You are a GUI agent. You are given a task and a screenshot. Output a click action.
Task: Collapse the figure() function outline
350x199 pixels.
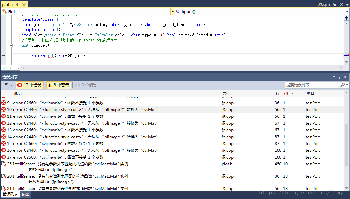(11, 45)
